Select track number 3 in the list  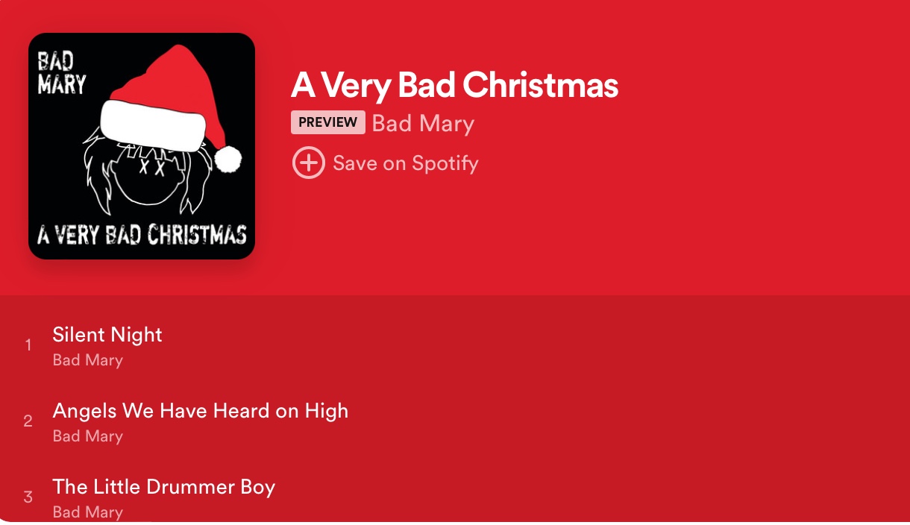28,497
